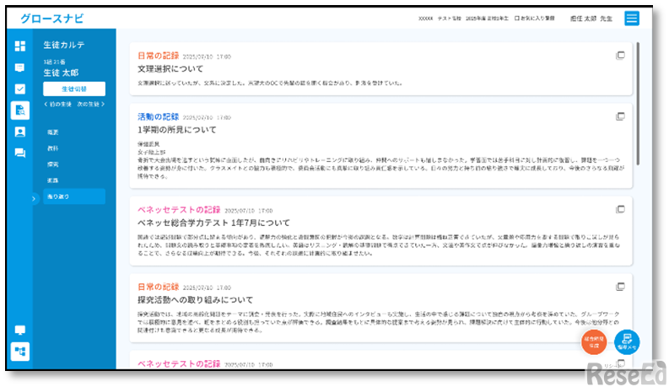
Task: Click the bottom partially visible ベネッセテストの記録 heading
Action: 179,363
